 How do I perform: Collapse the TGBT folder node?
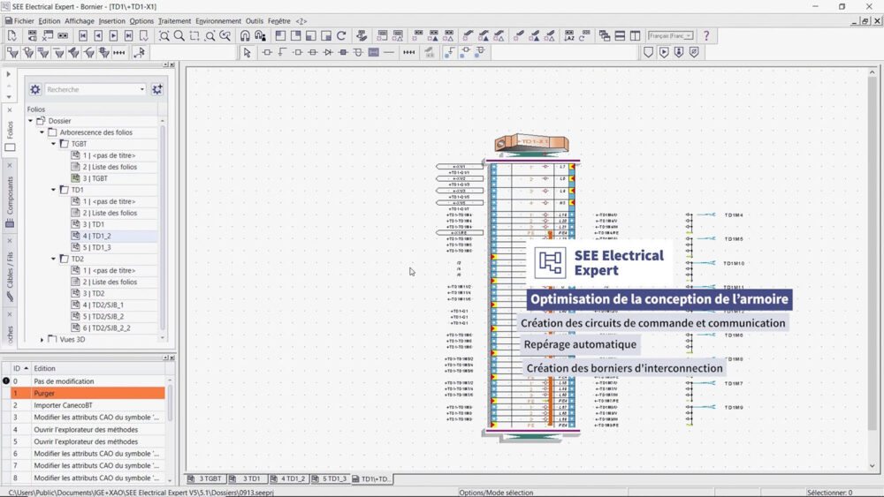(54, 144)
